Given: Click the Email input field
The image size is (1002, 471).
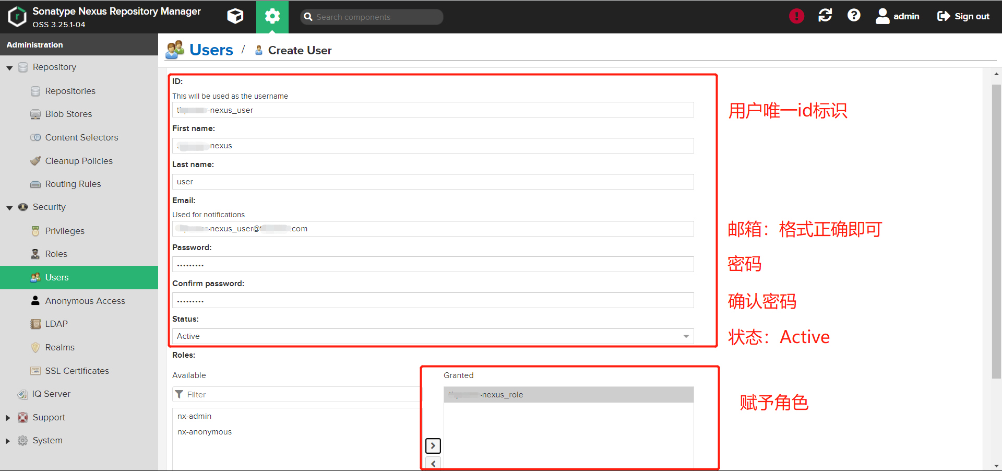Looking at the screenshot, I should [x=433, y=229].
